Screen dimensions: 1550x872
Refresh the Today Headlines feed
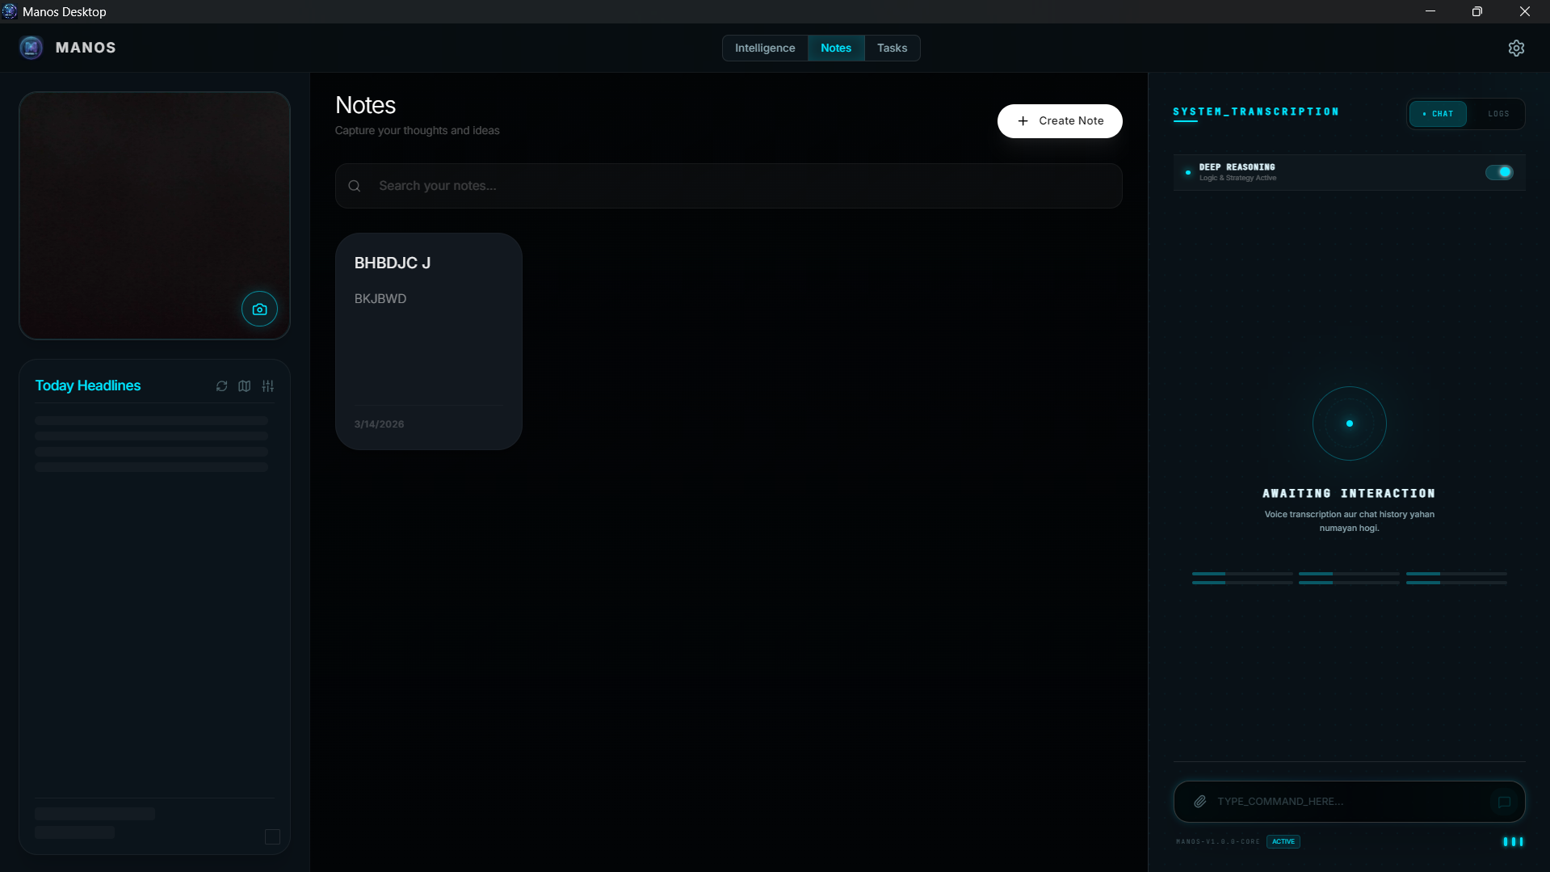click(x=221, y=386)
